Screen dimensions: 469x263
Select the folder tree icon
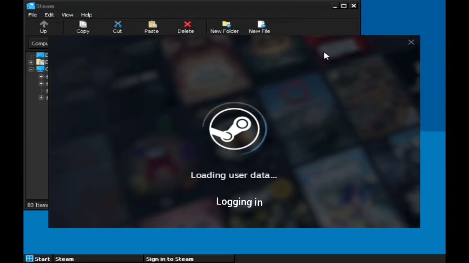pos(40,62)
